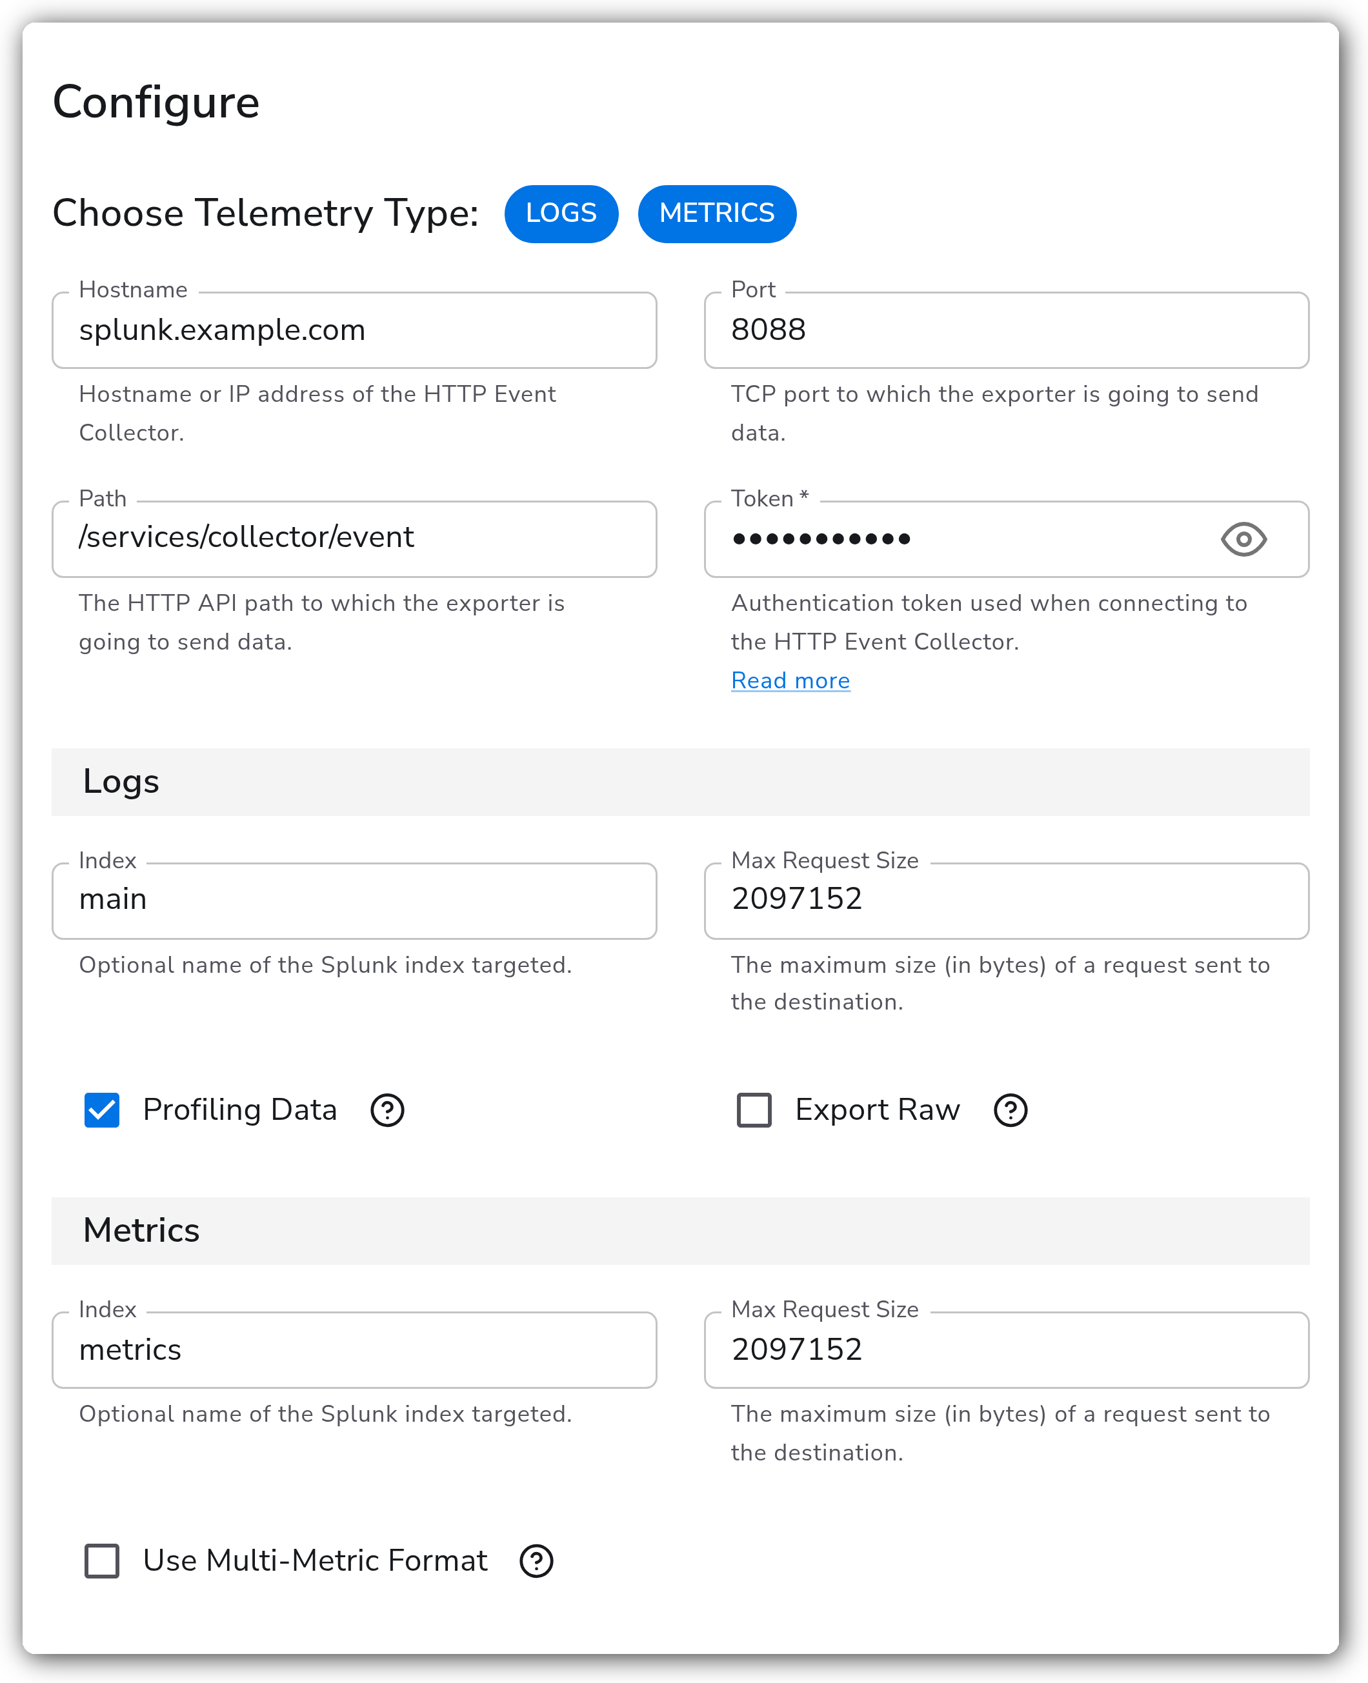
Task: Click the Logs Max Request Size field
Action: pyautogui.click(x=1006, y=901)
